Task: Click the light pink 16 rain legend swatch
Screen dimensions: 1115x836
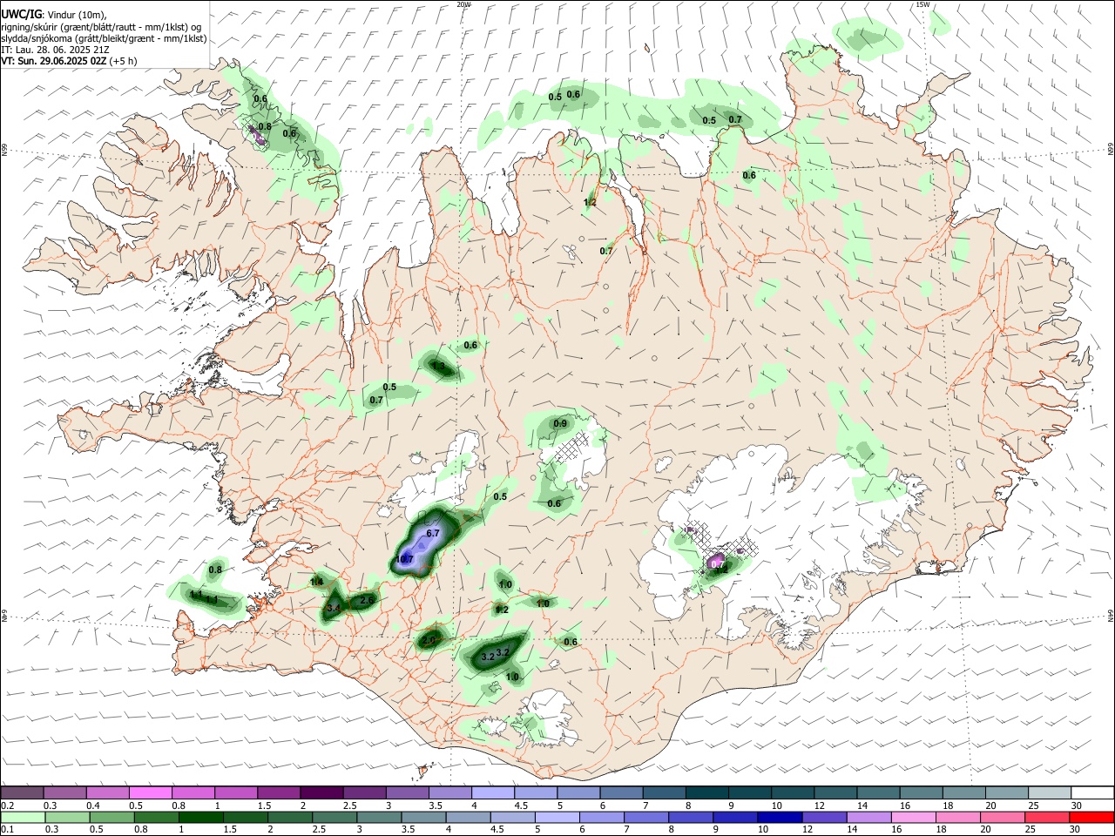Action: coord(914,818)
